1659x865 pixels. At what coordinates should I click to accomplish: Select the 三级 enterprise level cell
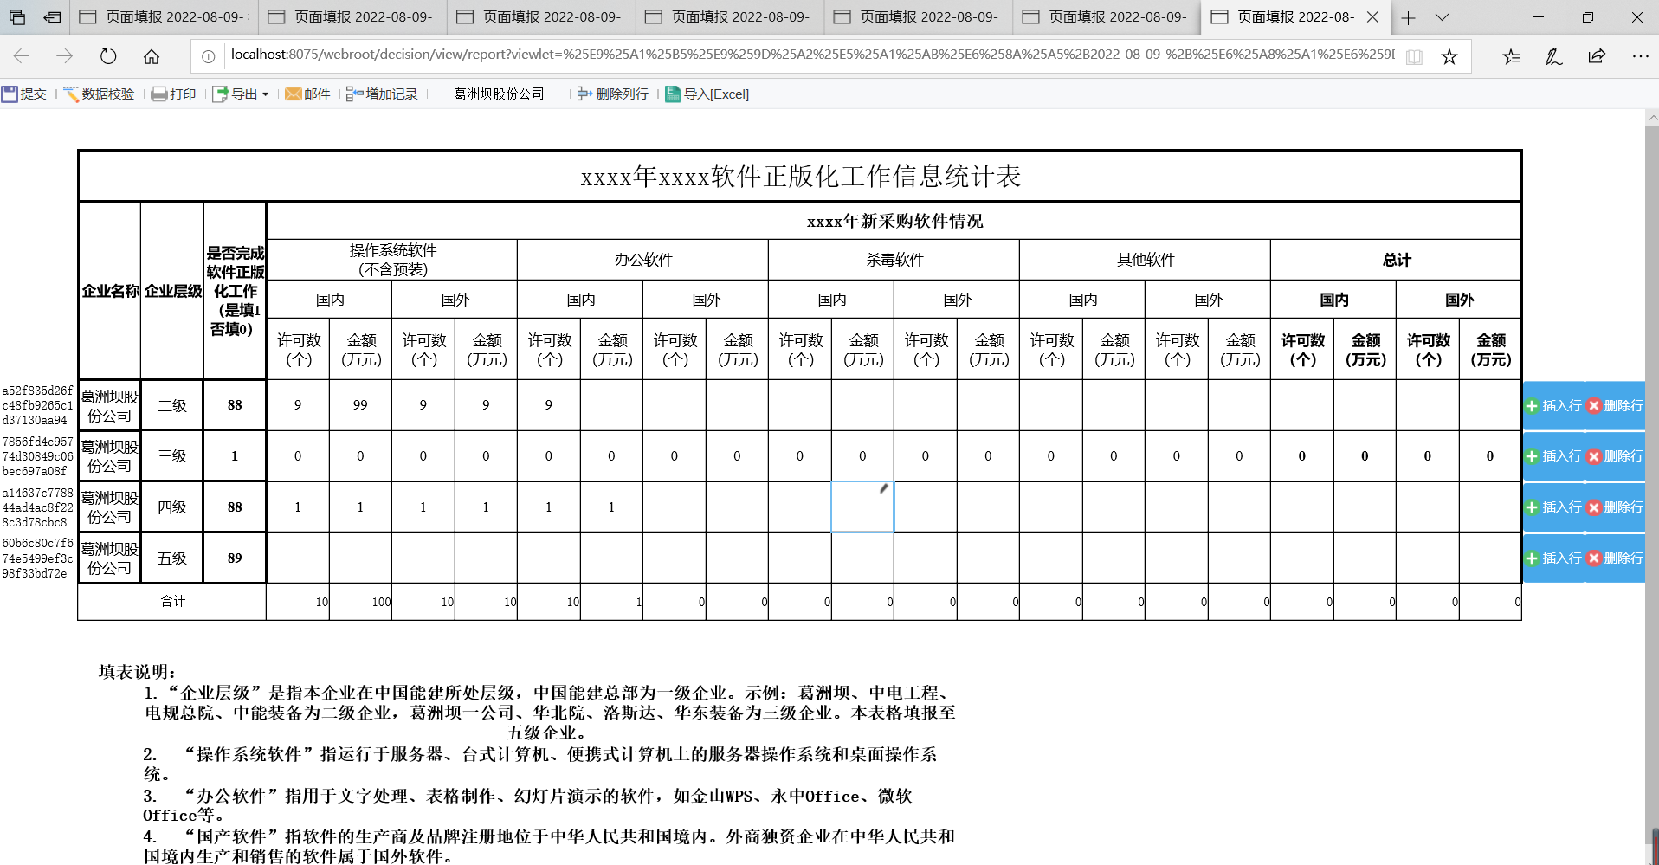click(172, 455)
